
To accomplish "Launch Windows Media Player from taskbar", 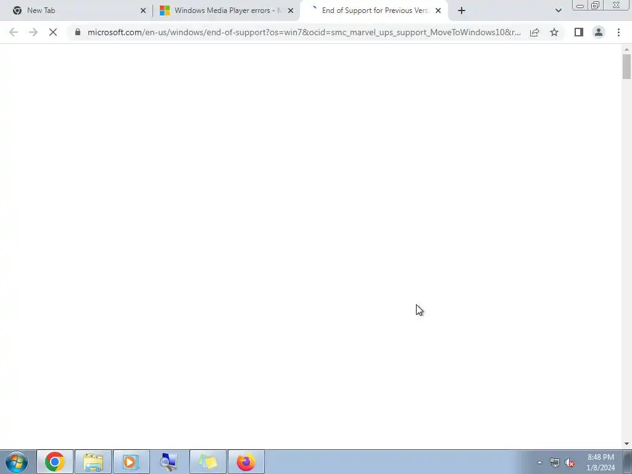I will point(131,462).
